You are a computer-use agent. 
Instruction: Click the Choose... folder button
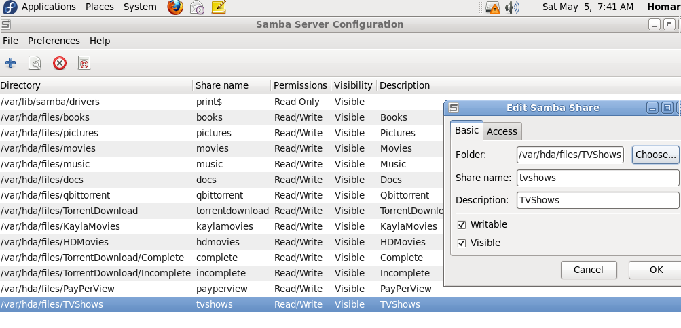656,155
